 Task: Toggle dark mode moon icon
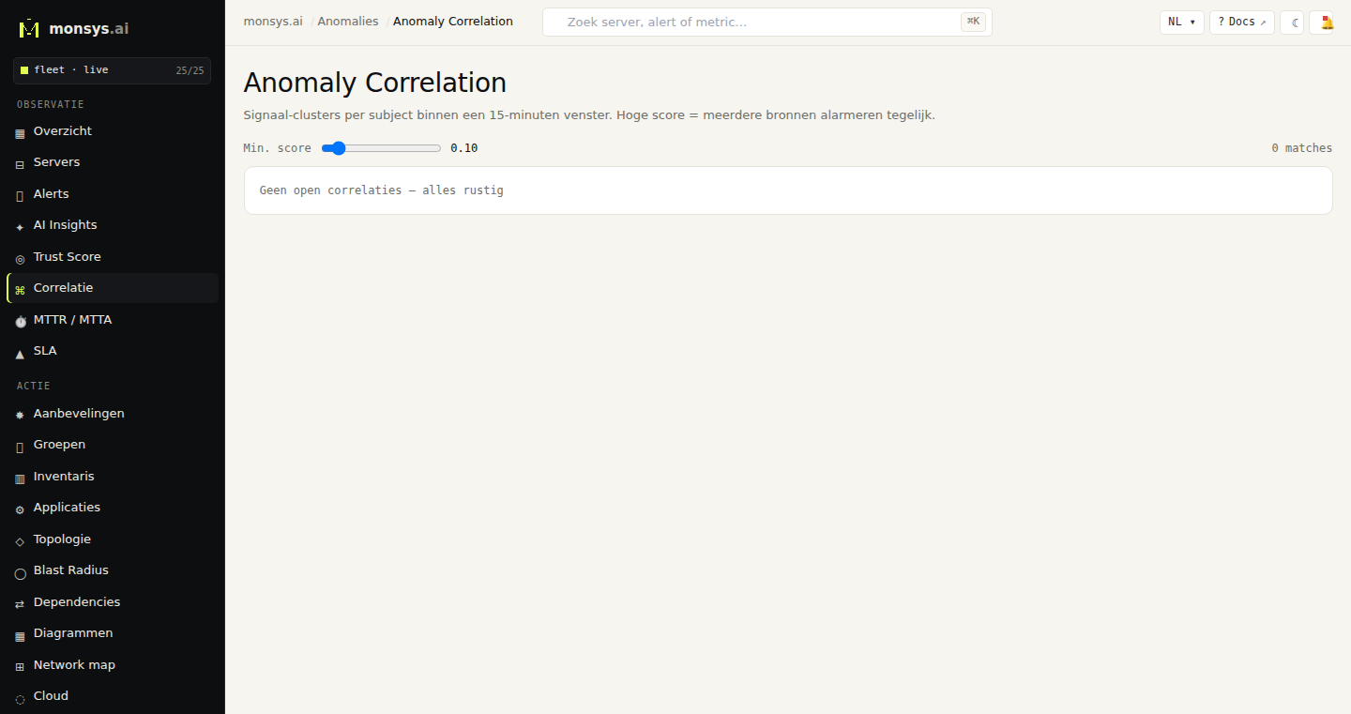click(x=1293, y=23)
